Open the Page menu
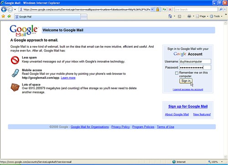 [x=202, y=16]
